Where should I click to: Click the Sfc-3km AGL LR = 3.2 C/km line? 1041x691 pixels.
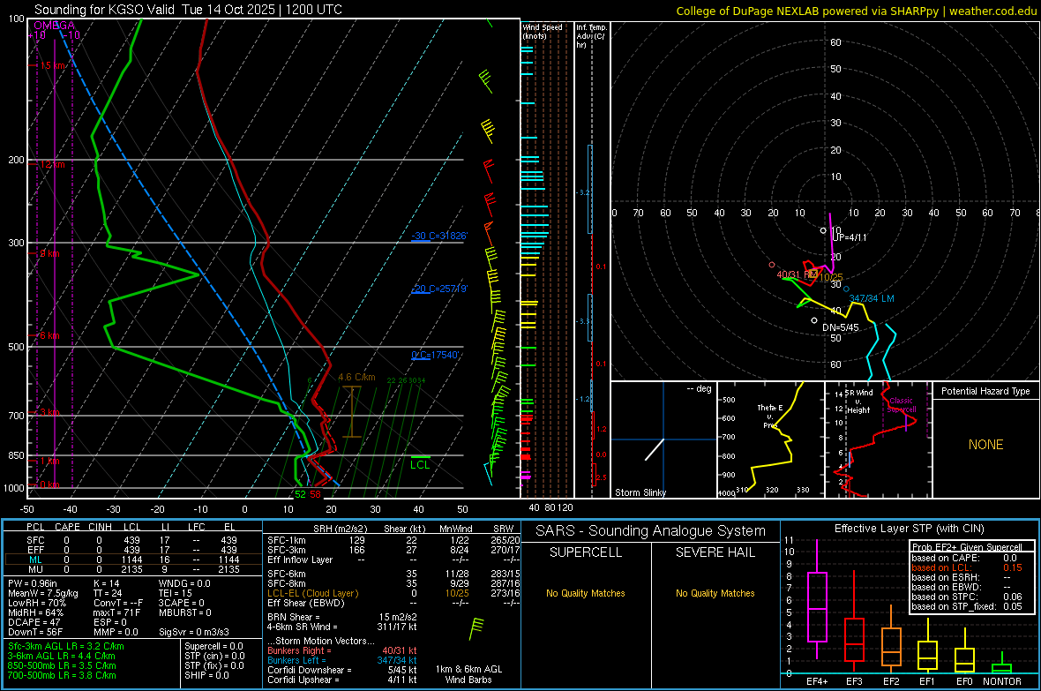click(66, 646)
